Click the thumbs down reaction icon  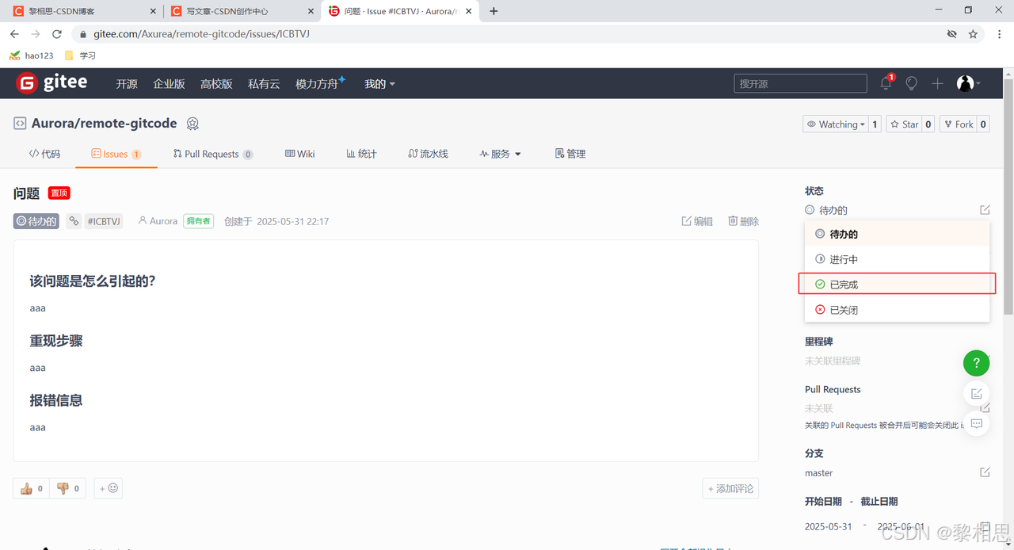click(x=63, y=488)
